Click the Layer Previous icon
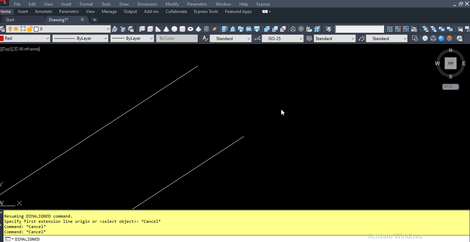This screenshot has height=242, width=470. pos(123,29)
